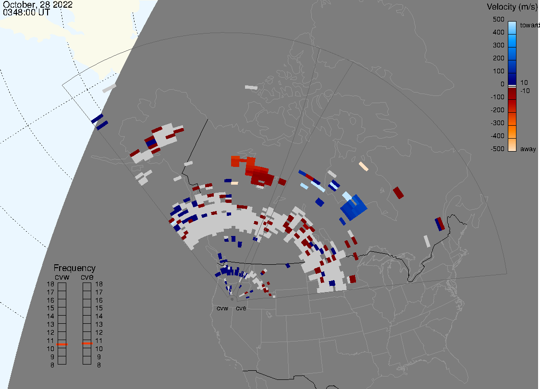Click the 'Frequency' legend title

coord(74,268)
